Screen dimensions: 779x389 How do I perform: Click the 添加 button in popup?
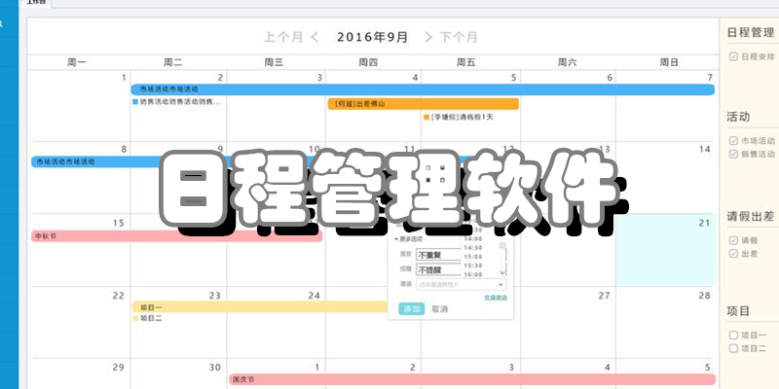pos(411,308)
